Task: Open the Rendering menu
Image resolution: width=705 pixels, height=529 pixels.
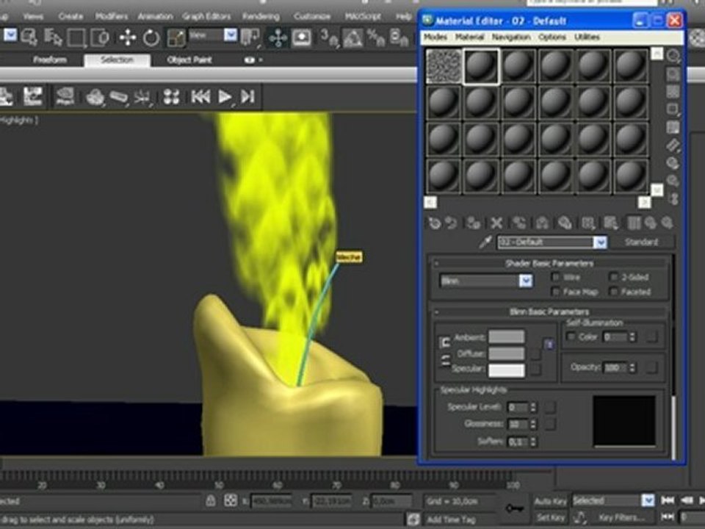Action: (x=261, y=16)
